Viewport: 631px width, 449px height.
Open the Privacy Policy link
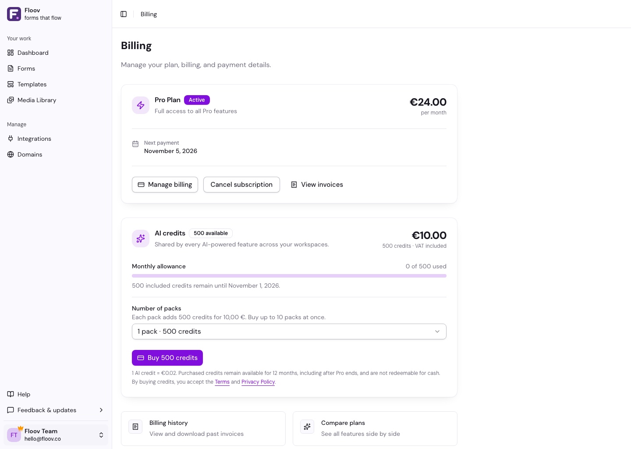point(258,382)
